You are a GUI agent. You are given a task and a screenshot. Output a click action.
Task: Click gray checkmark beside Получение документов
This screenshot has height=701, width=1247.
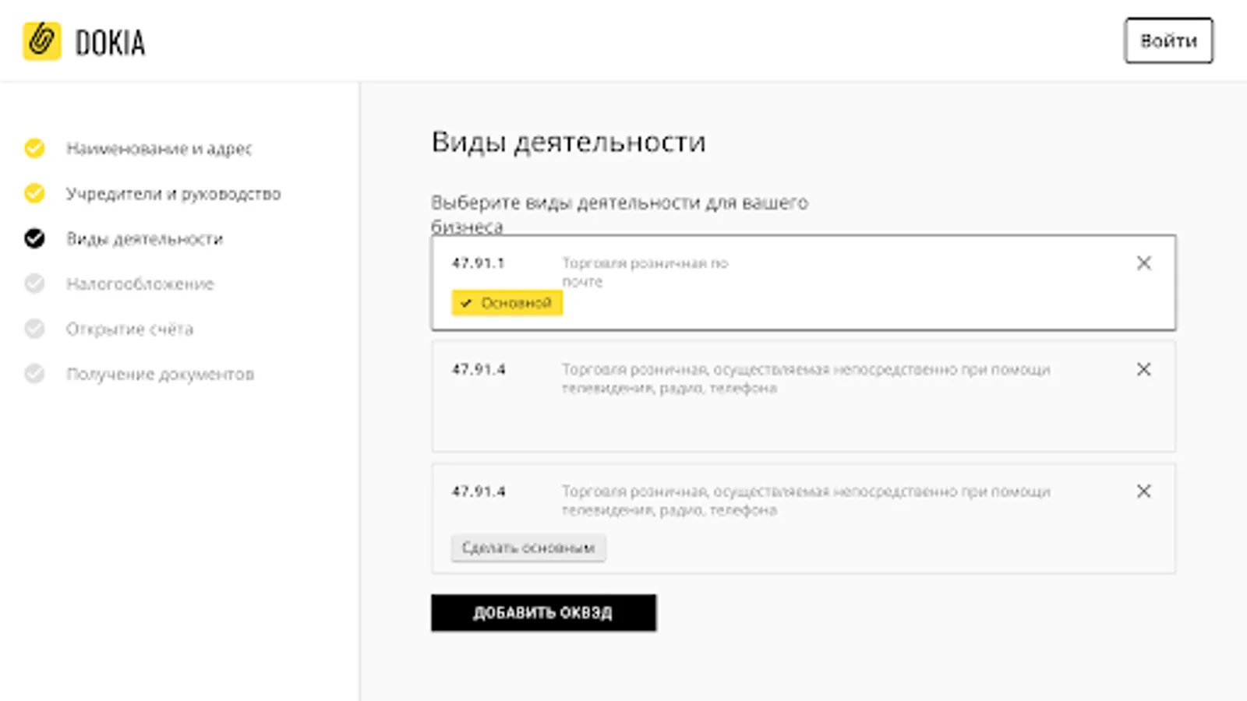[x=34, y=374]
